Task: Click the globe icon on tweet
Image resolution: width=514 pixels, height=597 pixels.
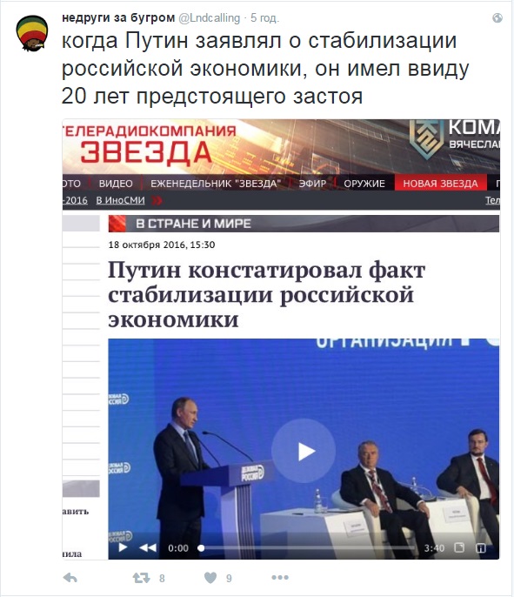Action: click(497, 18)
